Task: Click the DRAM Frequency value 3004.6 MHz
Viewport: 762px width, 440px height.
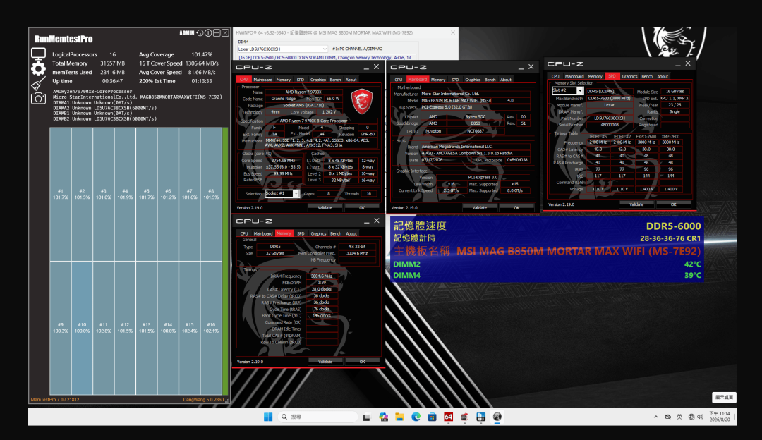Action: click(x=321, y=276)
